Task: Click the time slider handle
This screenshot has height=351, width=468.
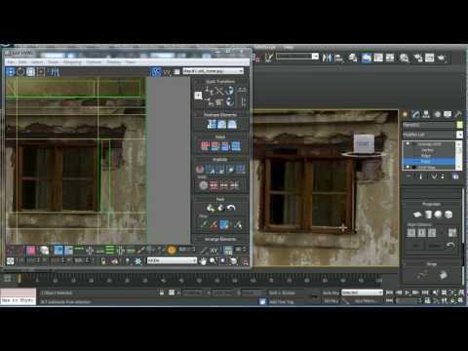Action: pyautogui.click(x=19, y=279)
